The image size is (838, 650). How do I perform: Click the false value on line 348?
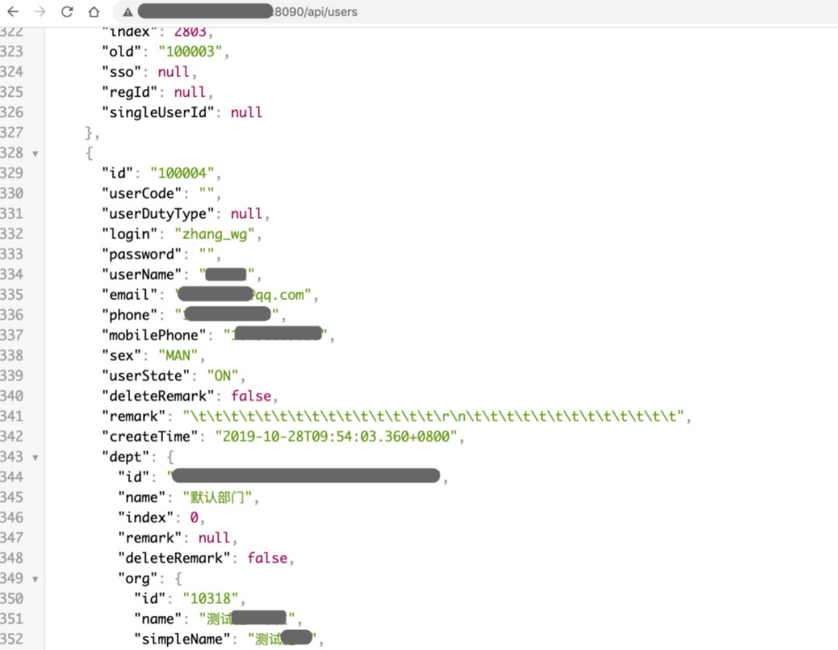[x=267, y=558]
